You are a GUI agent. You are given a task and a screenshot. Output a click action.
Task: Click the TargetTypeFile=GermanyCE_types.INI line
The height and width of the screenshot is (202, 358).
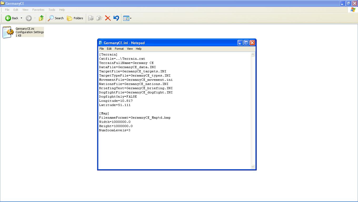(x=135, y=75)
